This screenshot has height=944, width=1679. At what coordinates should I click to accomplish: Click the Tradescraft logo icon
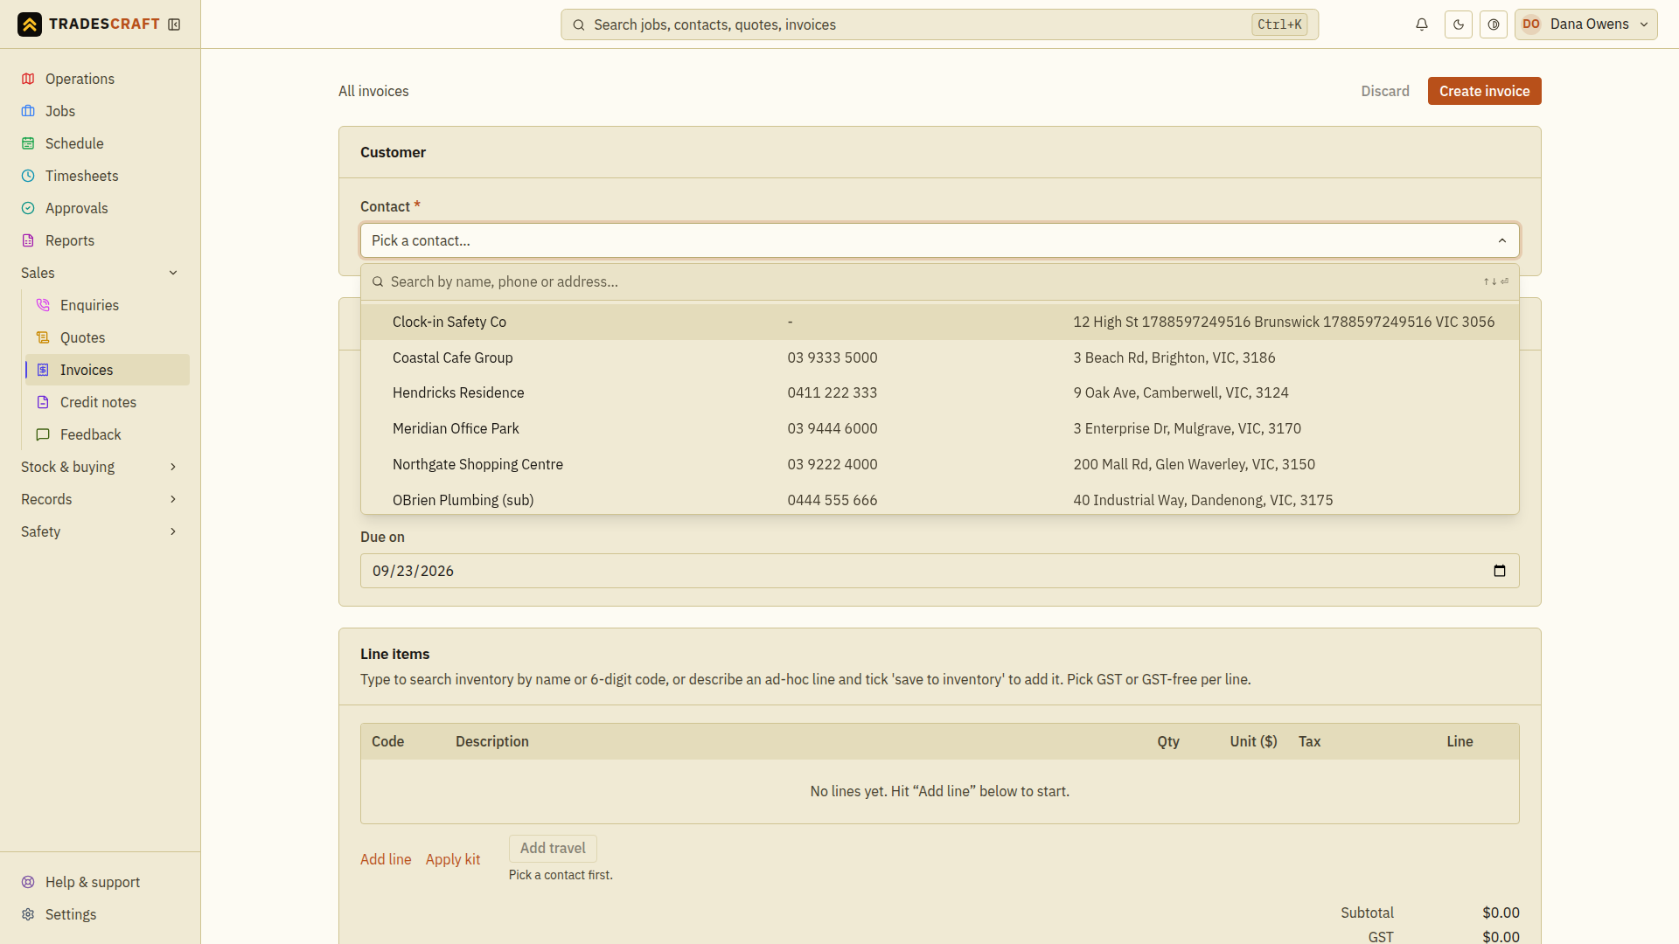[30, 24]
